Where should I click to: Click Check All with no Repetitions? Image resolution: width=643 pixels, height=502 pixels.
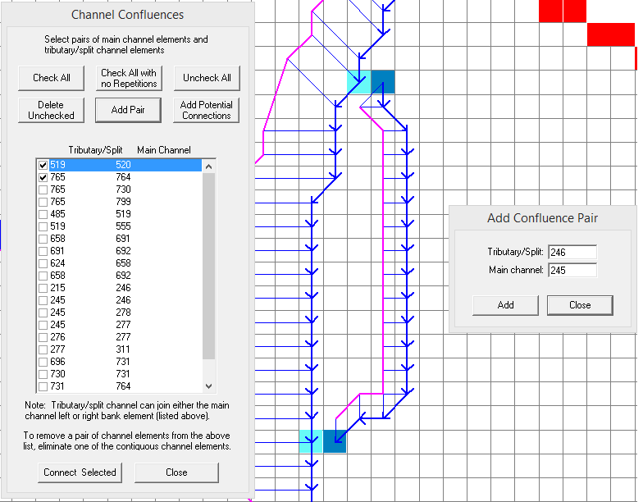[129, 78]
